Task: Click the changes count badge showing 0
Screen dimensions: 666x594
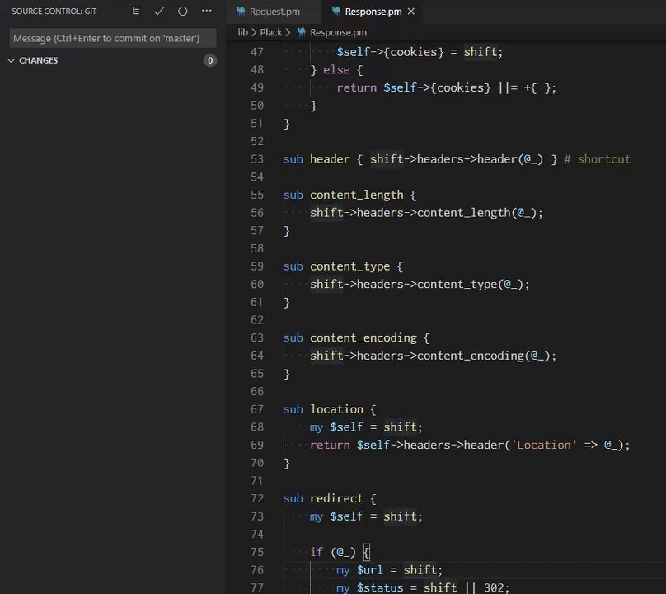Action: (x=210, y=59)
